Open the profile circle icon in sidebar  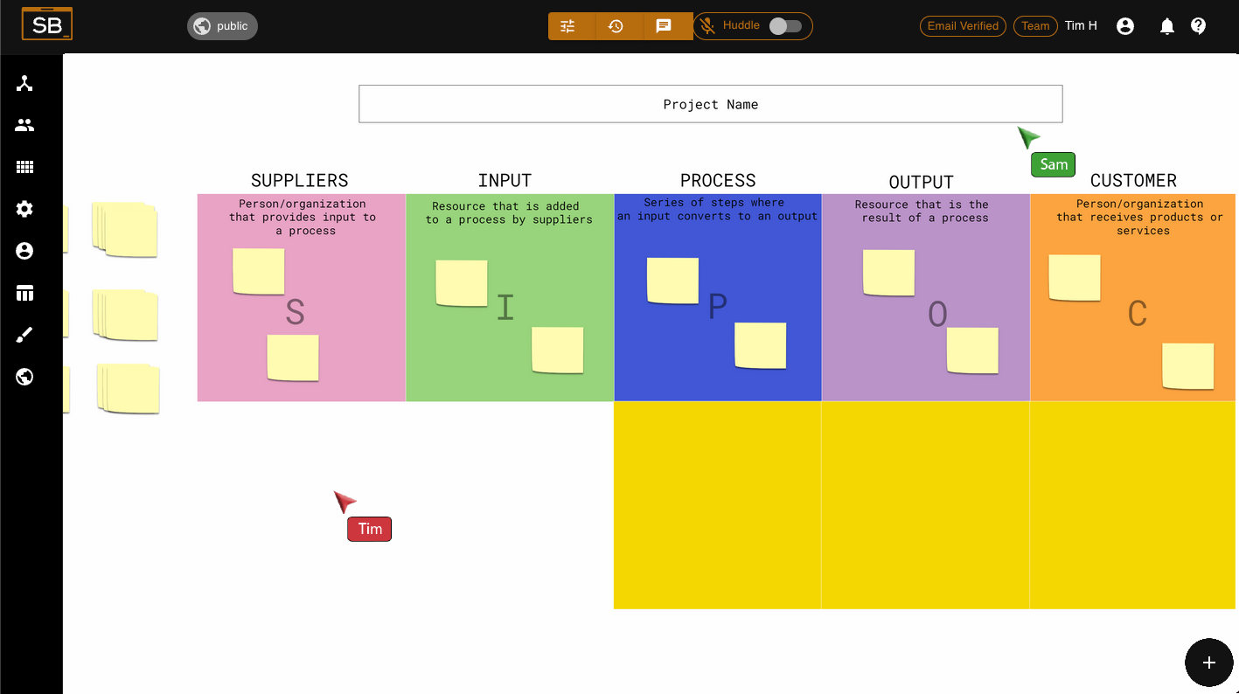(x=24, y=251)
